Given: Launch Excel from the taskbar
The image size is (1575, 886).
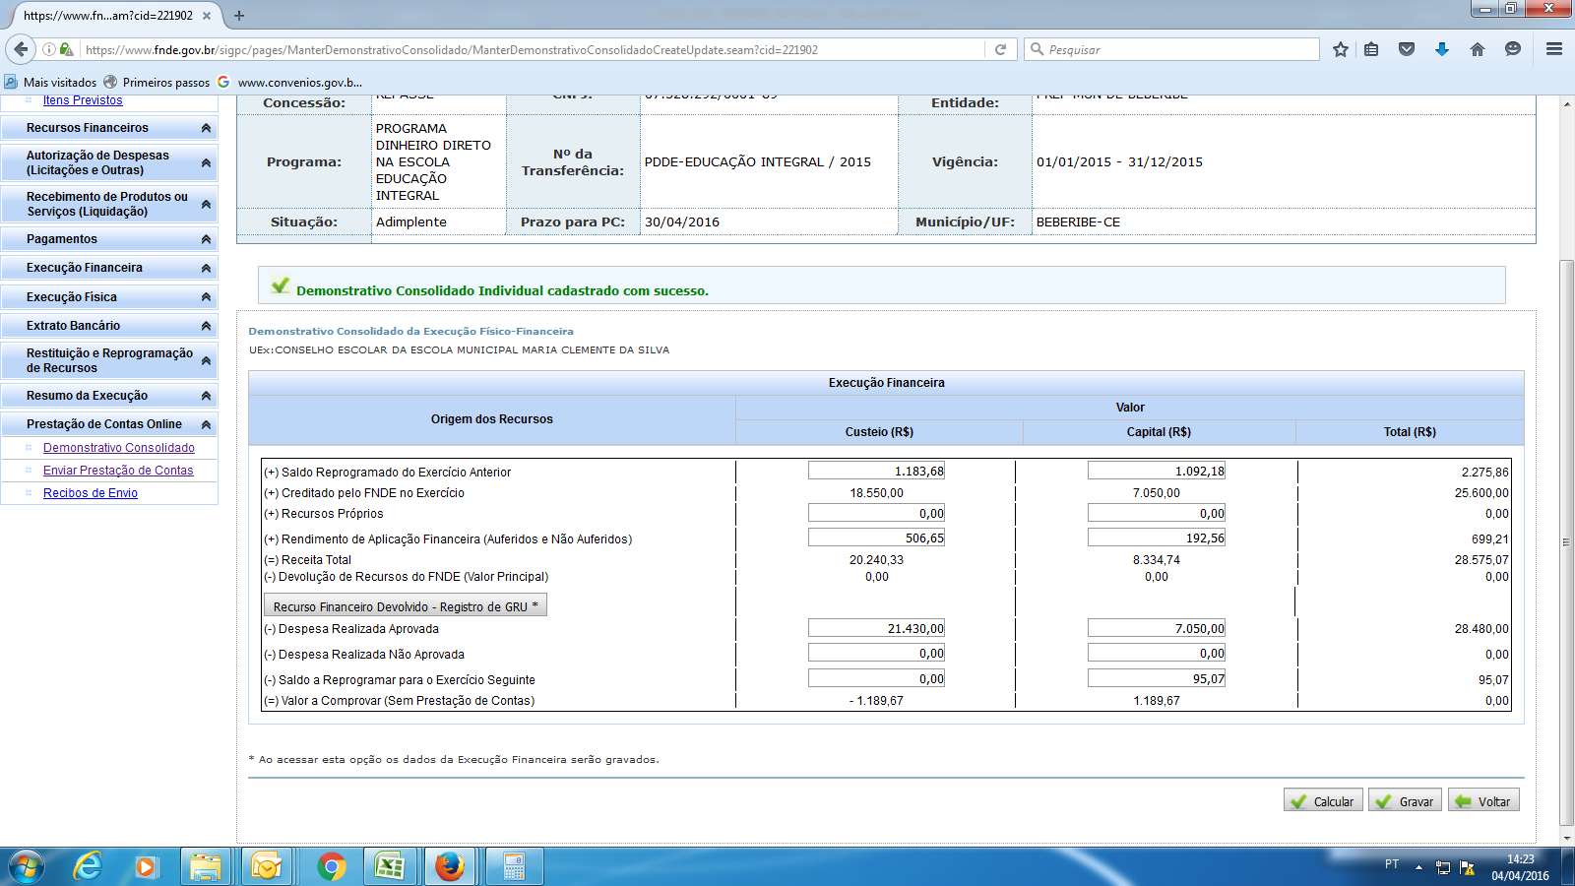Looking at the screenshot, I should (390, 866).
